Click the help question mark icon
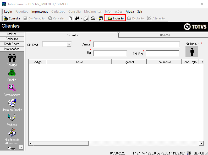The height and width of the screenshot is (155, 208). tap(101, 18)
